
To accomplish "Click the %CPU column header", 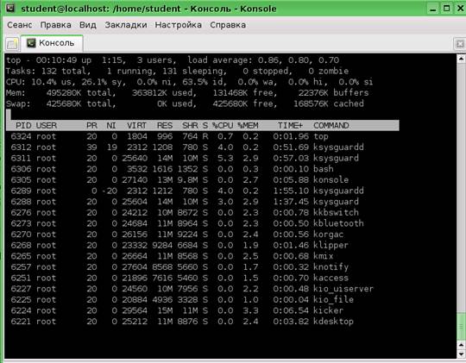I will tap(223, 126).
